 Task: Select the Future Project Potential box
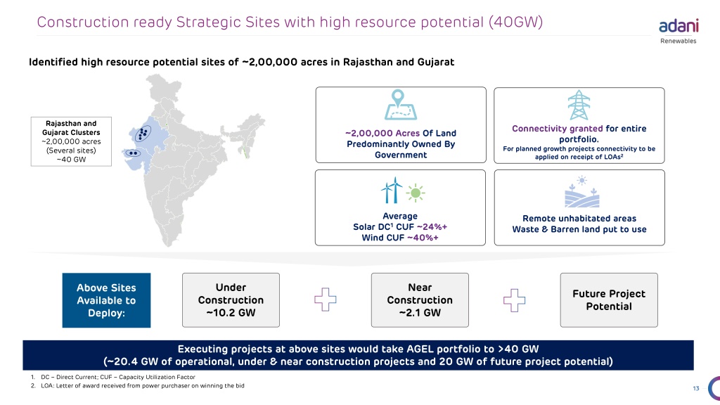[609, 300]
